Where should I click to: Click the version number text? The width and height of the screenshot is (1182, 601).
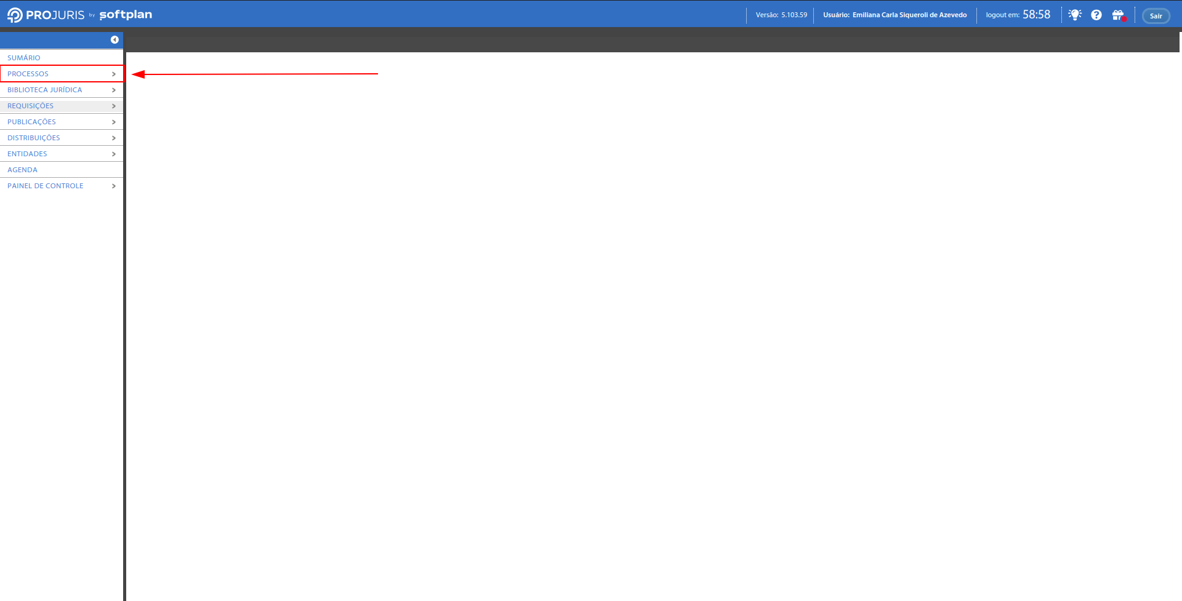pos(794,15)
